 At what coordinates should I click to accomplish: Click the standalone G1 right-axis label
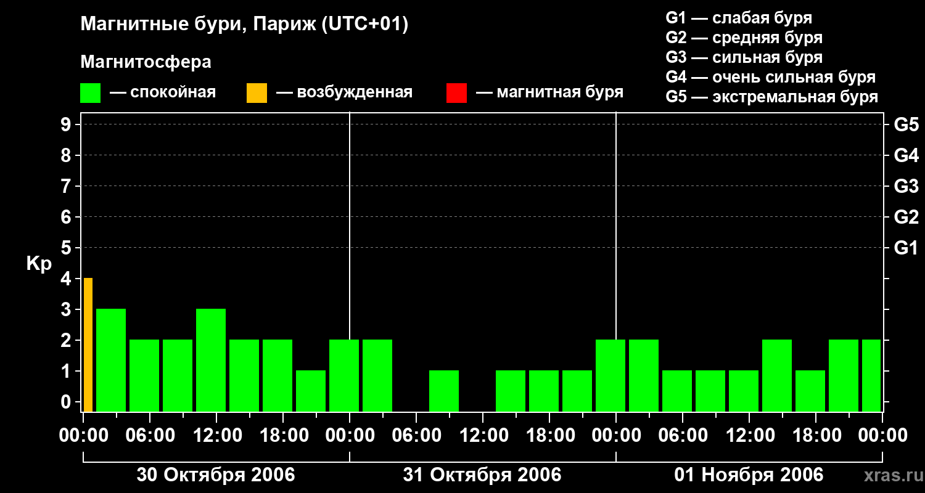pyautogui.click(x=906, y=248)
